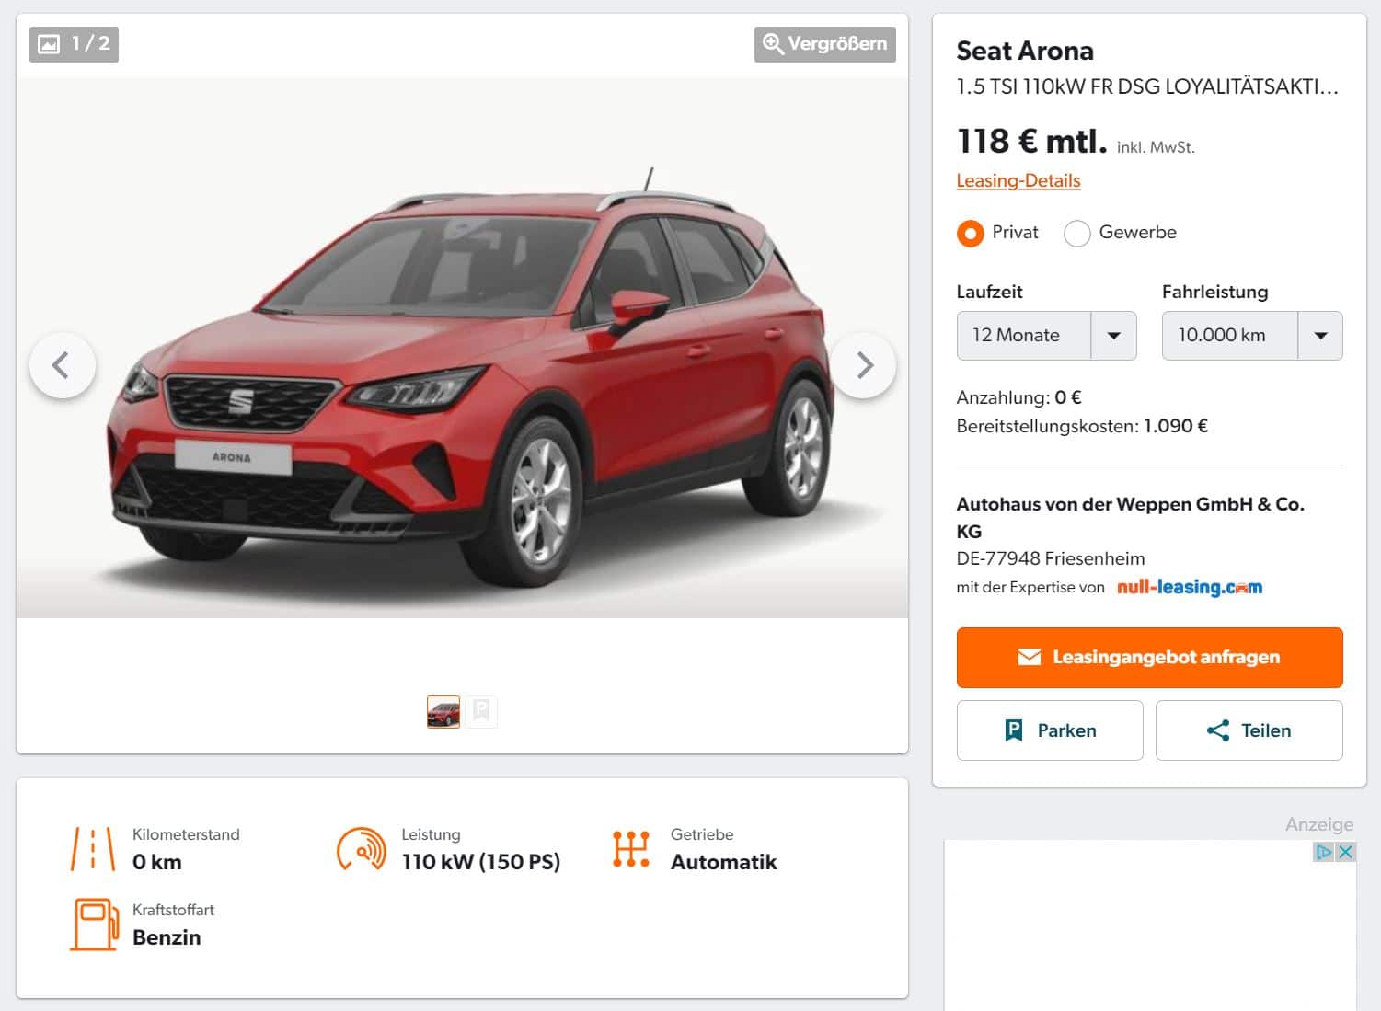1381x1011 pixels.
Task: Show the previous car photo
Action: [x=63, y=365]
